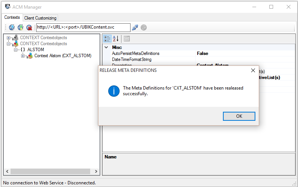The height and width of the screenshot is (187, 298).
Task: Click the first globe download toolbar icon
Action: point(12,27)
